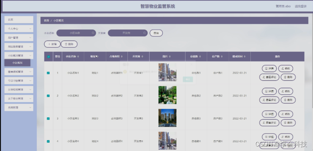Click 修改 for row 小区名称4

pos(286,137)
